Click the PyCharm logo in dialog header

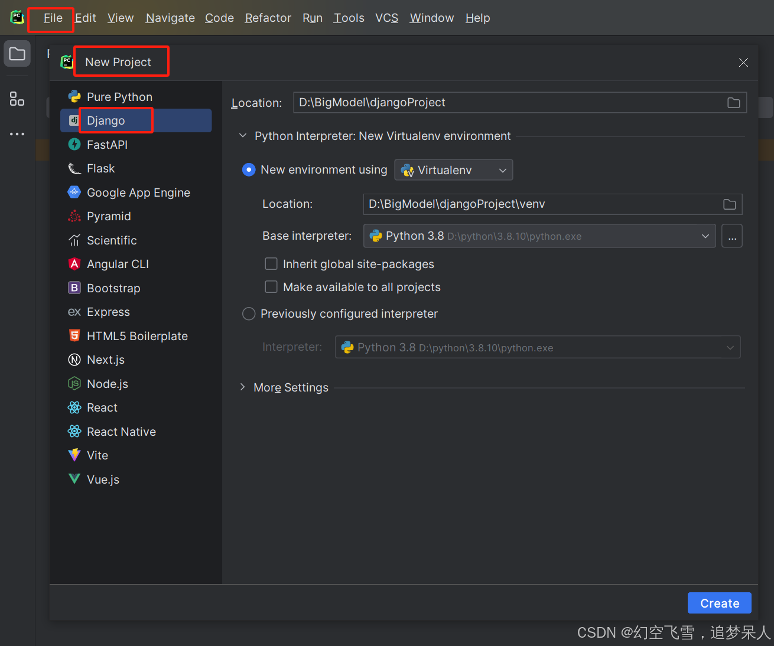coord(67,61)
